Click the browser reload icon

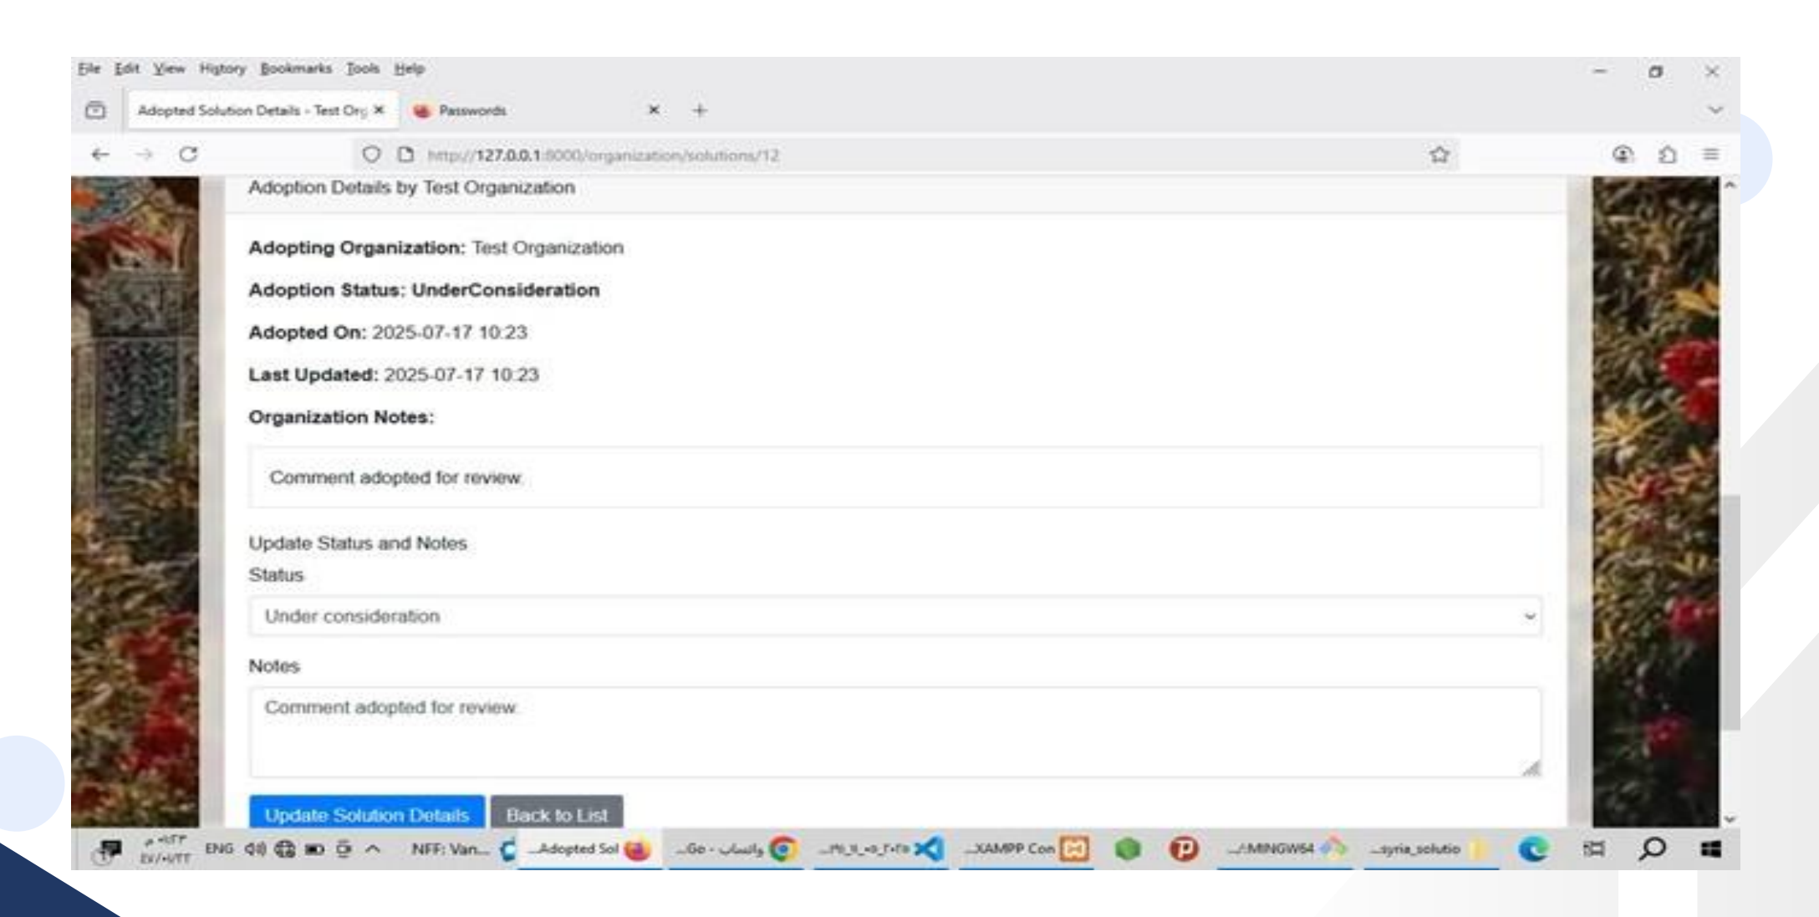188,154
